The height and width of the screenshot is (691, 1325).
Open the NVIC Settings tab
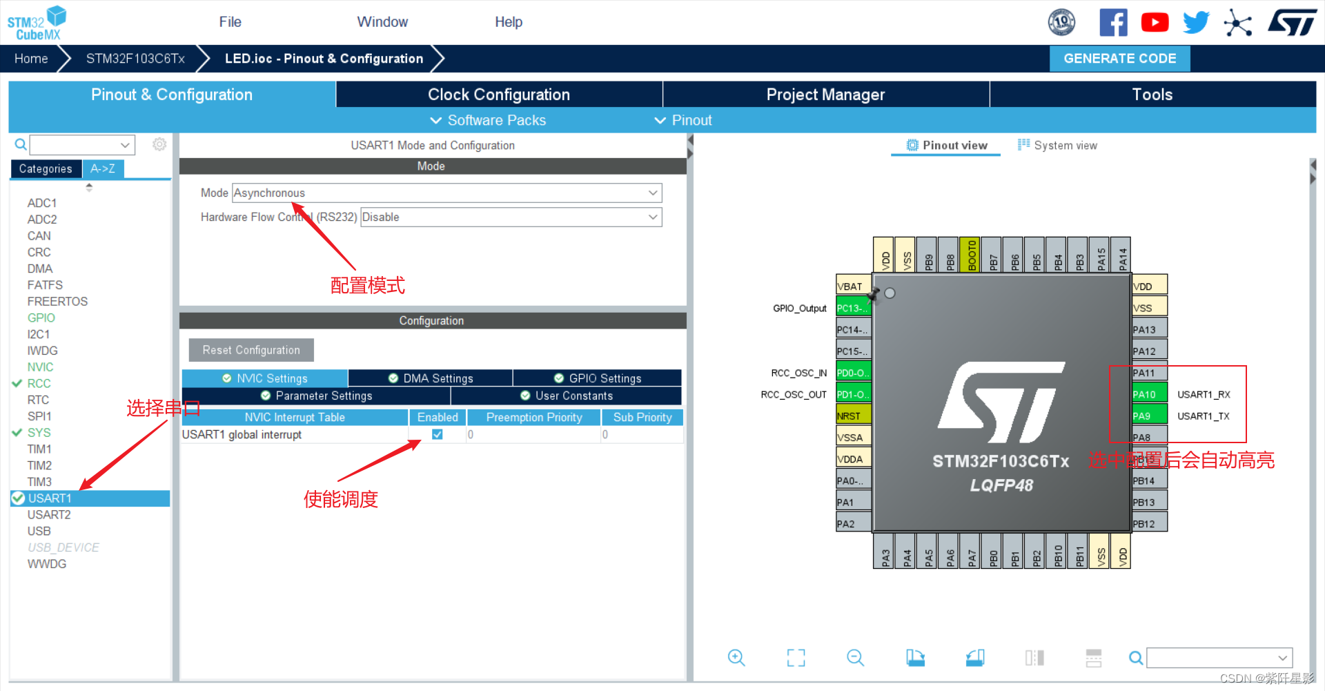(x=265, y=378)
